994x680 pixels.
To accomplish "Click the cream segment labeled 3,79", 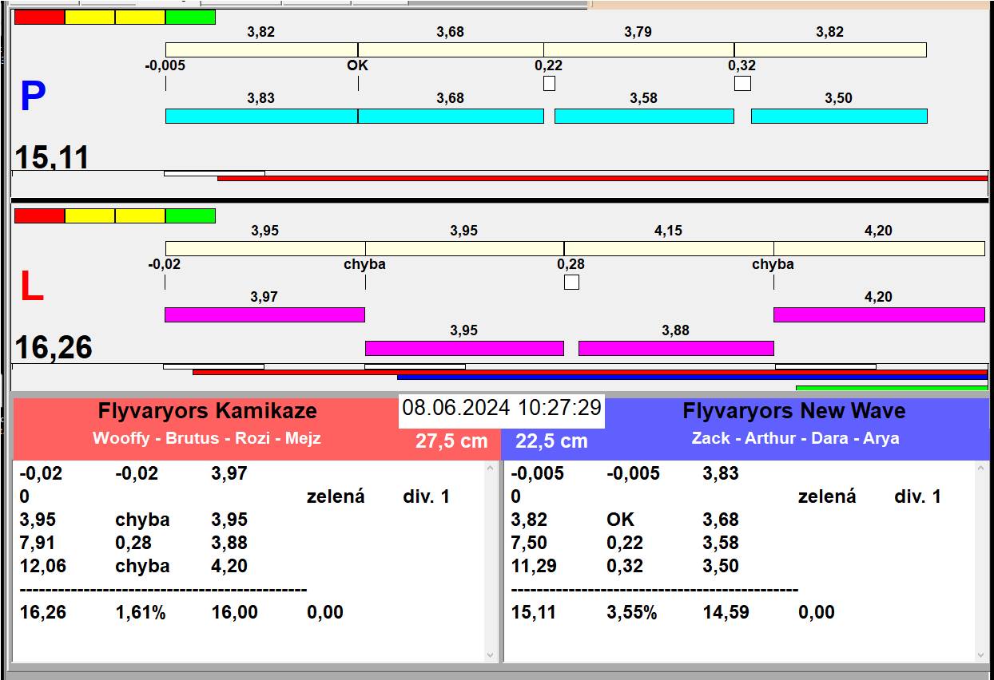I will pyautogui.click(x=639, y=49).
